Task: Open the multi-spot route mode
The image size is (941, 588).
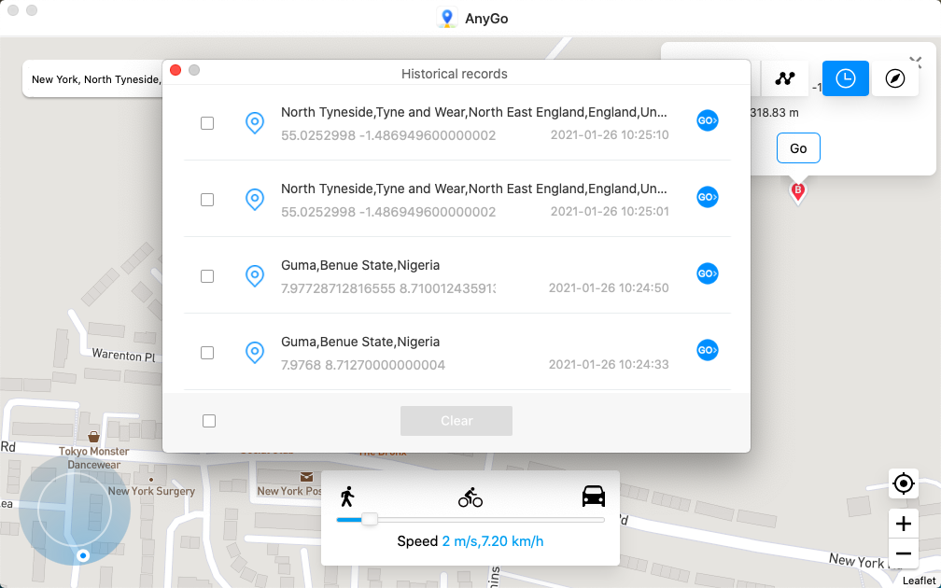Action: coord(785,78)
